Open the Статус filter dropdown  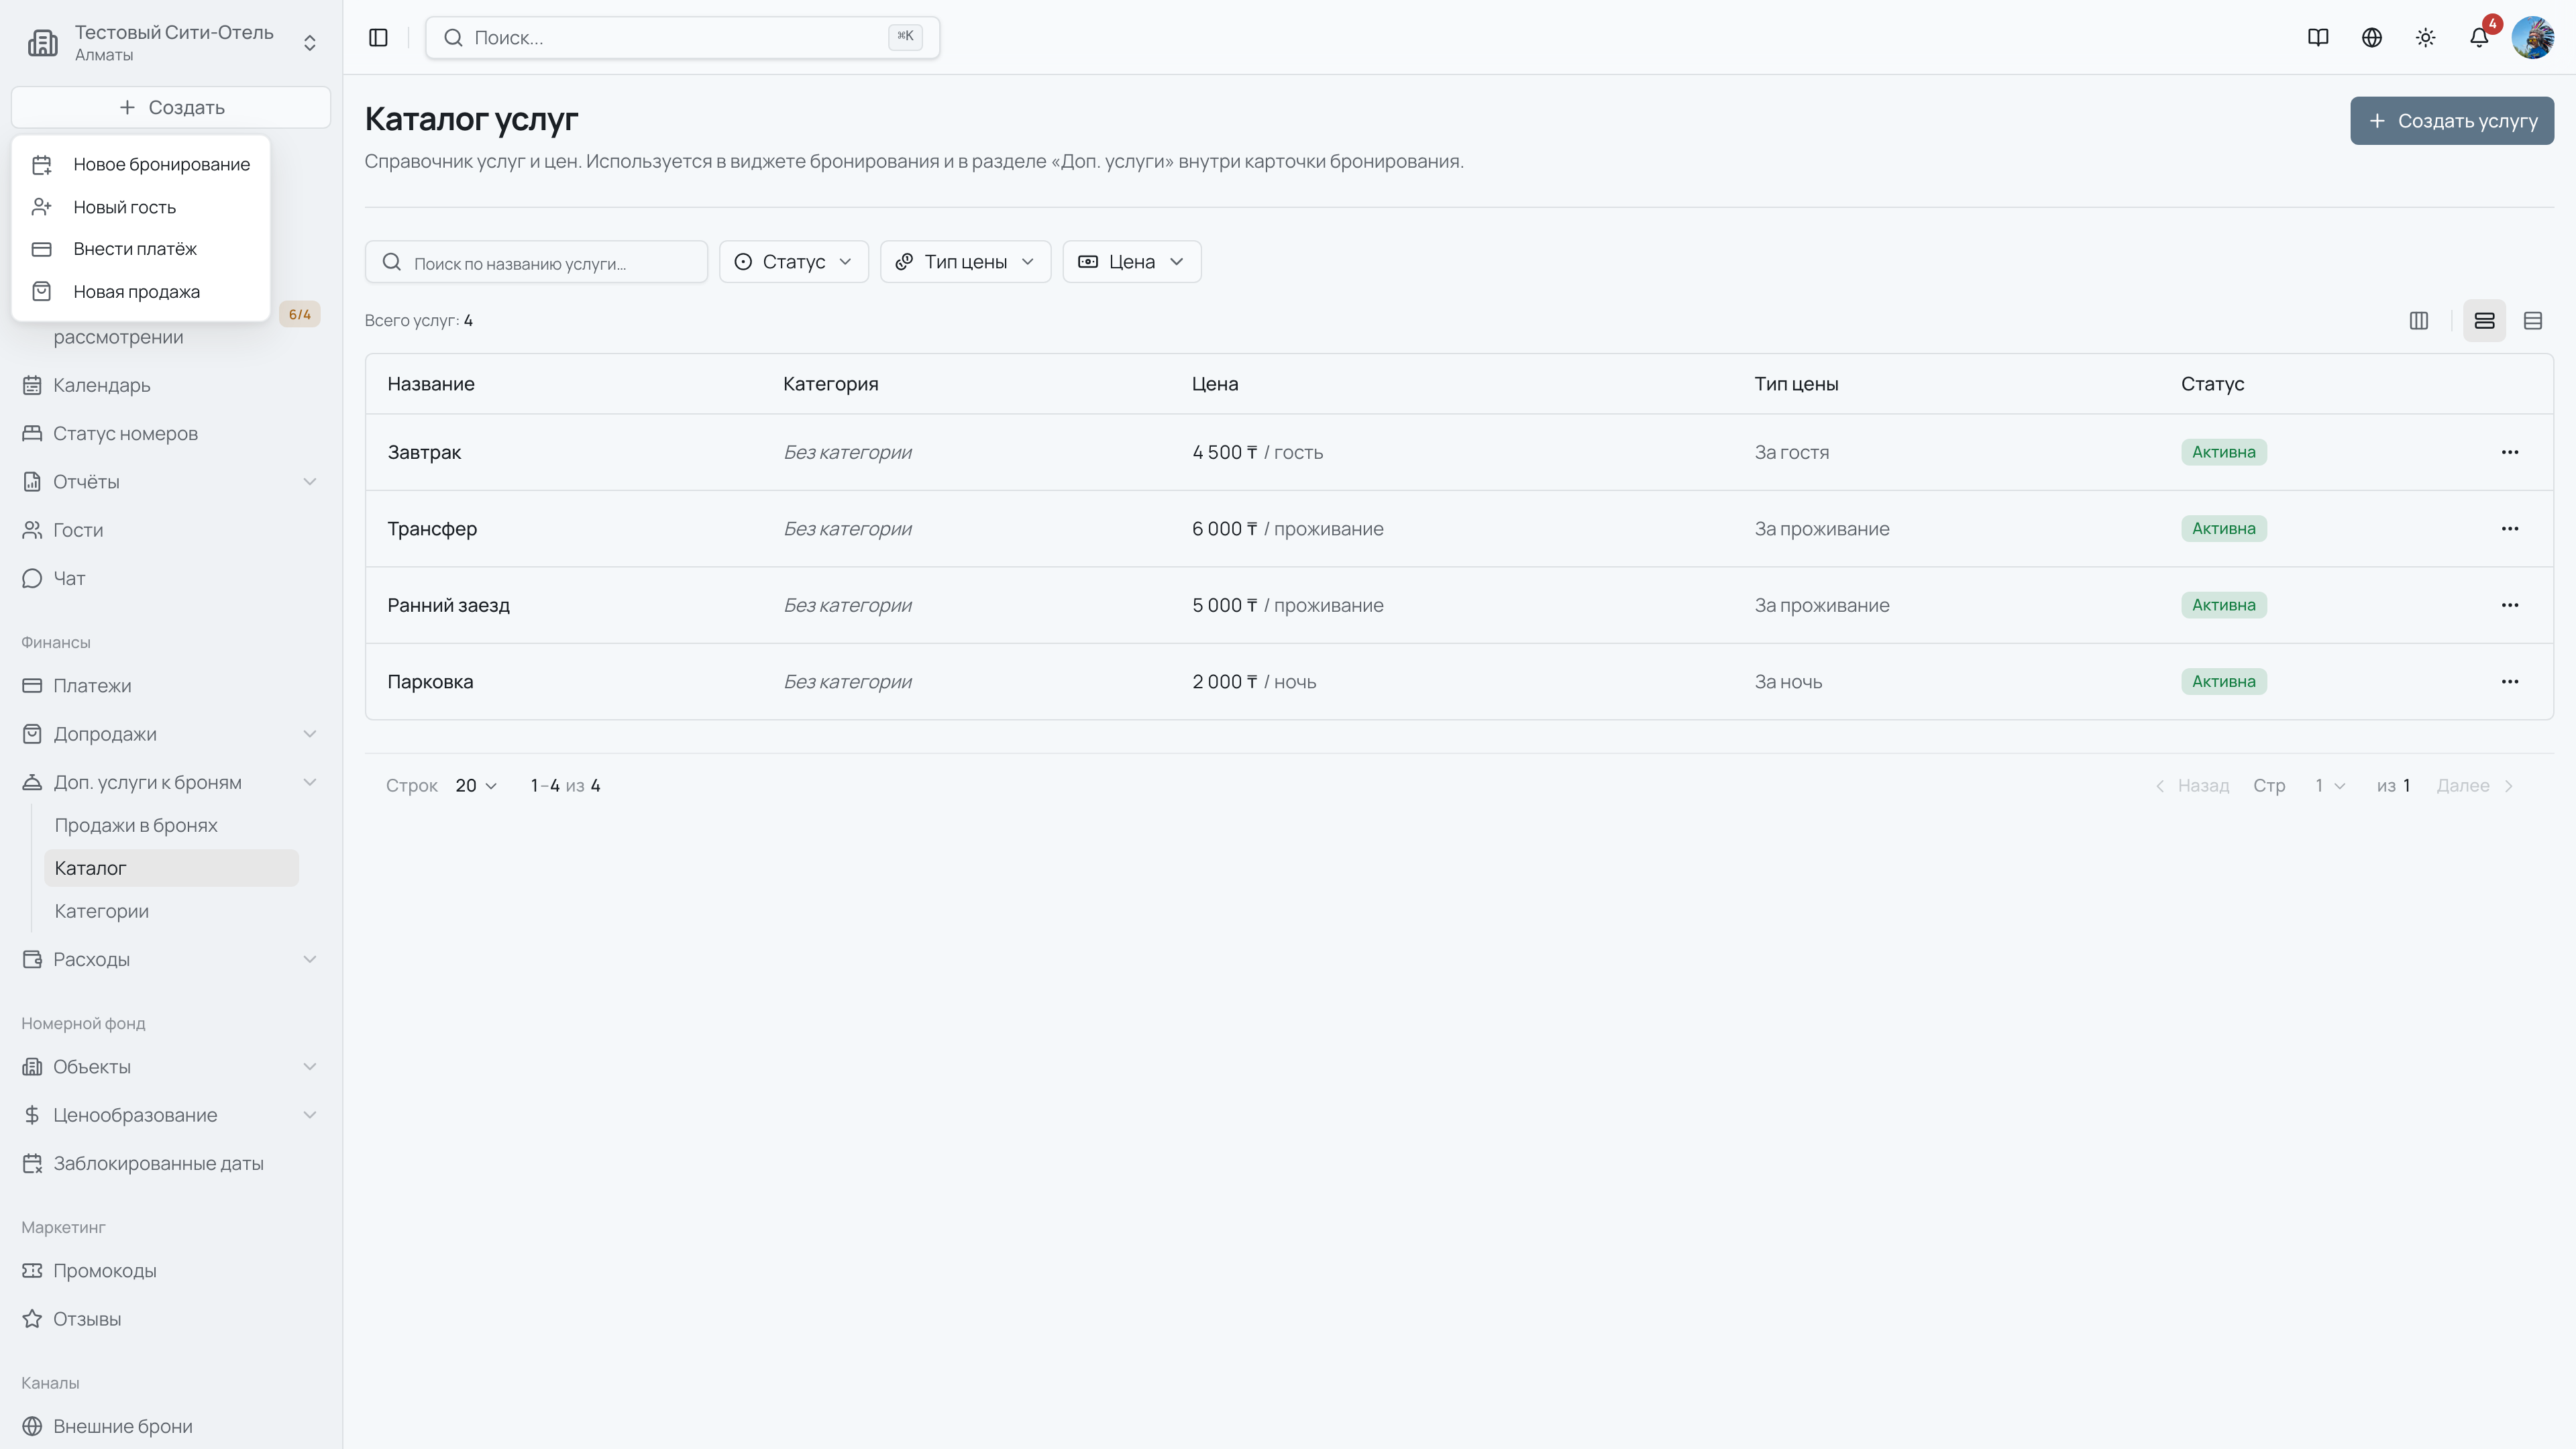(794, 262)
